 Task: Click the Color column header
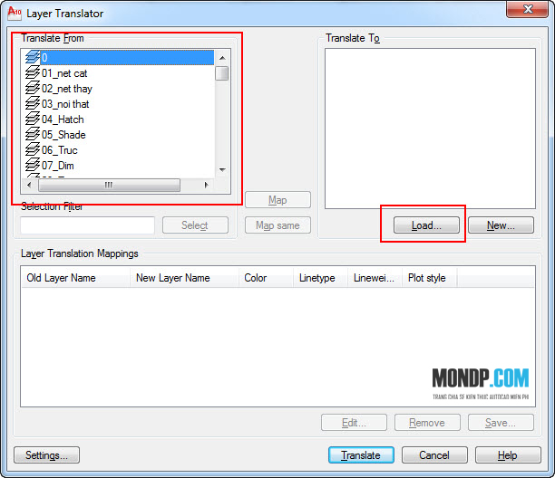tap(267, 278)
